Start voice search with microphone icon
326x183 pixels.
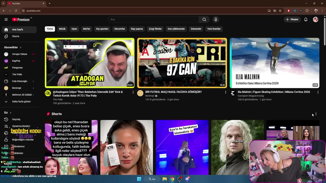(216, 20)
